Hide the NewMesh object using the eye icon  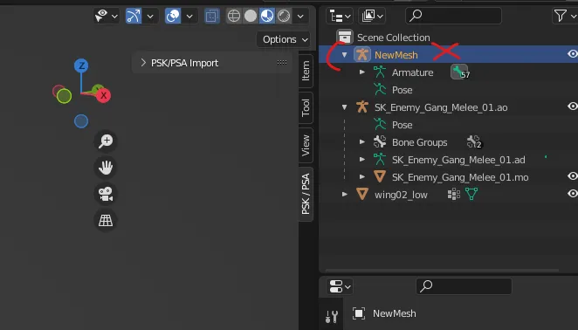pos(572,54)
